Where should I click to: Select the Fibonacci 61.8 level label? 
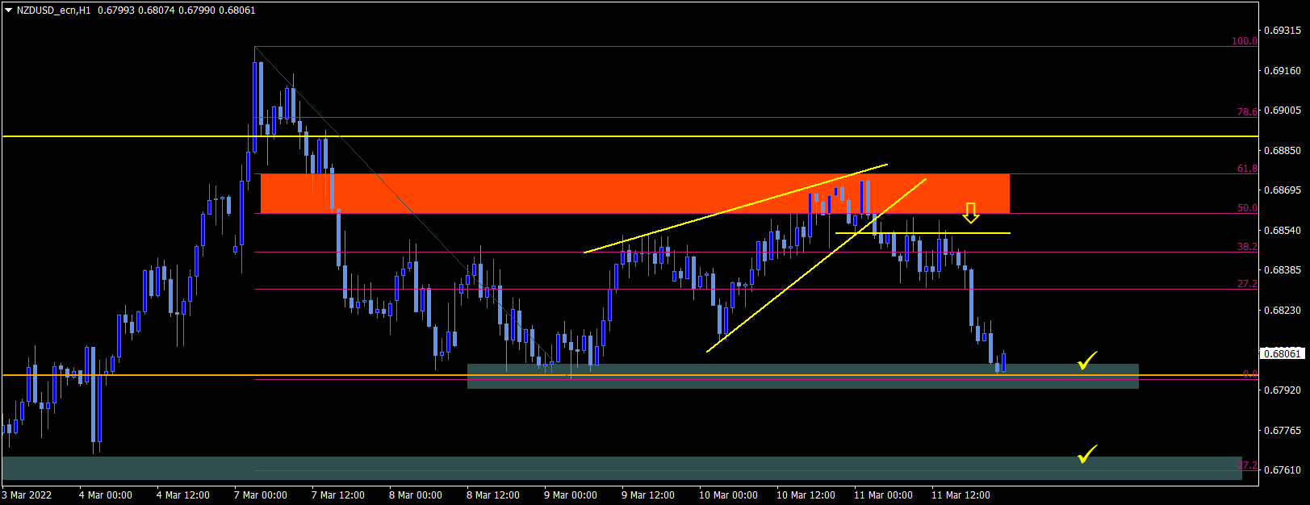[x=1247, y=169]
